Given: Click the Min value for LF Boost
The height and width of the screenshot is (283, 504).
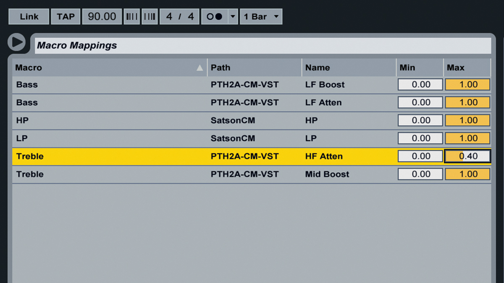Looking at the screenshot, I should (x=420, y=85).
